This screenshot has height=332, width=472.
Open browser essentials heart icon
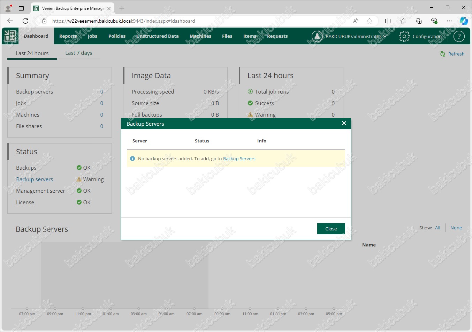pyautogui.click(x=434, y=21)
